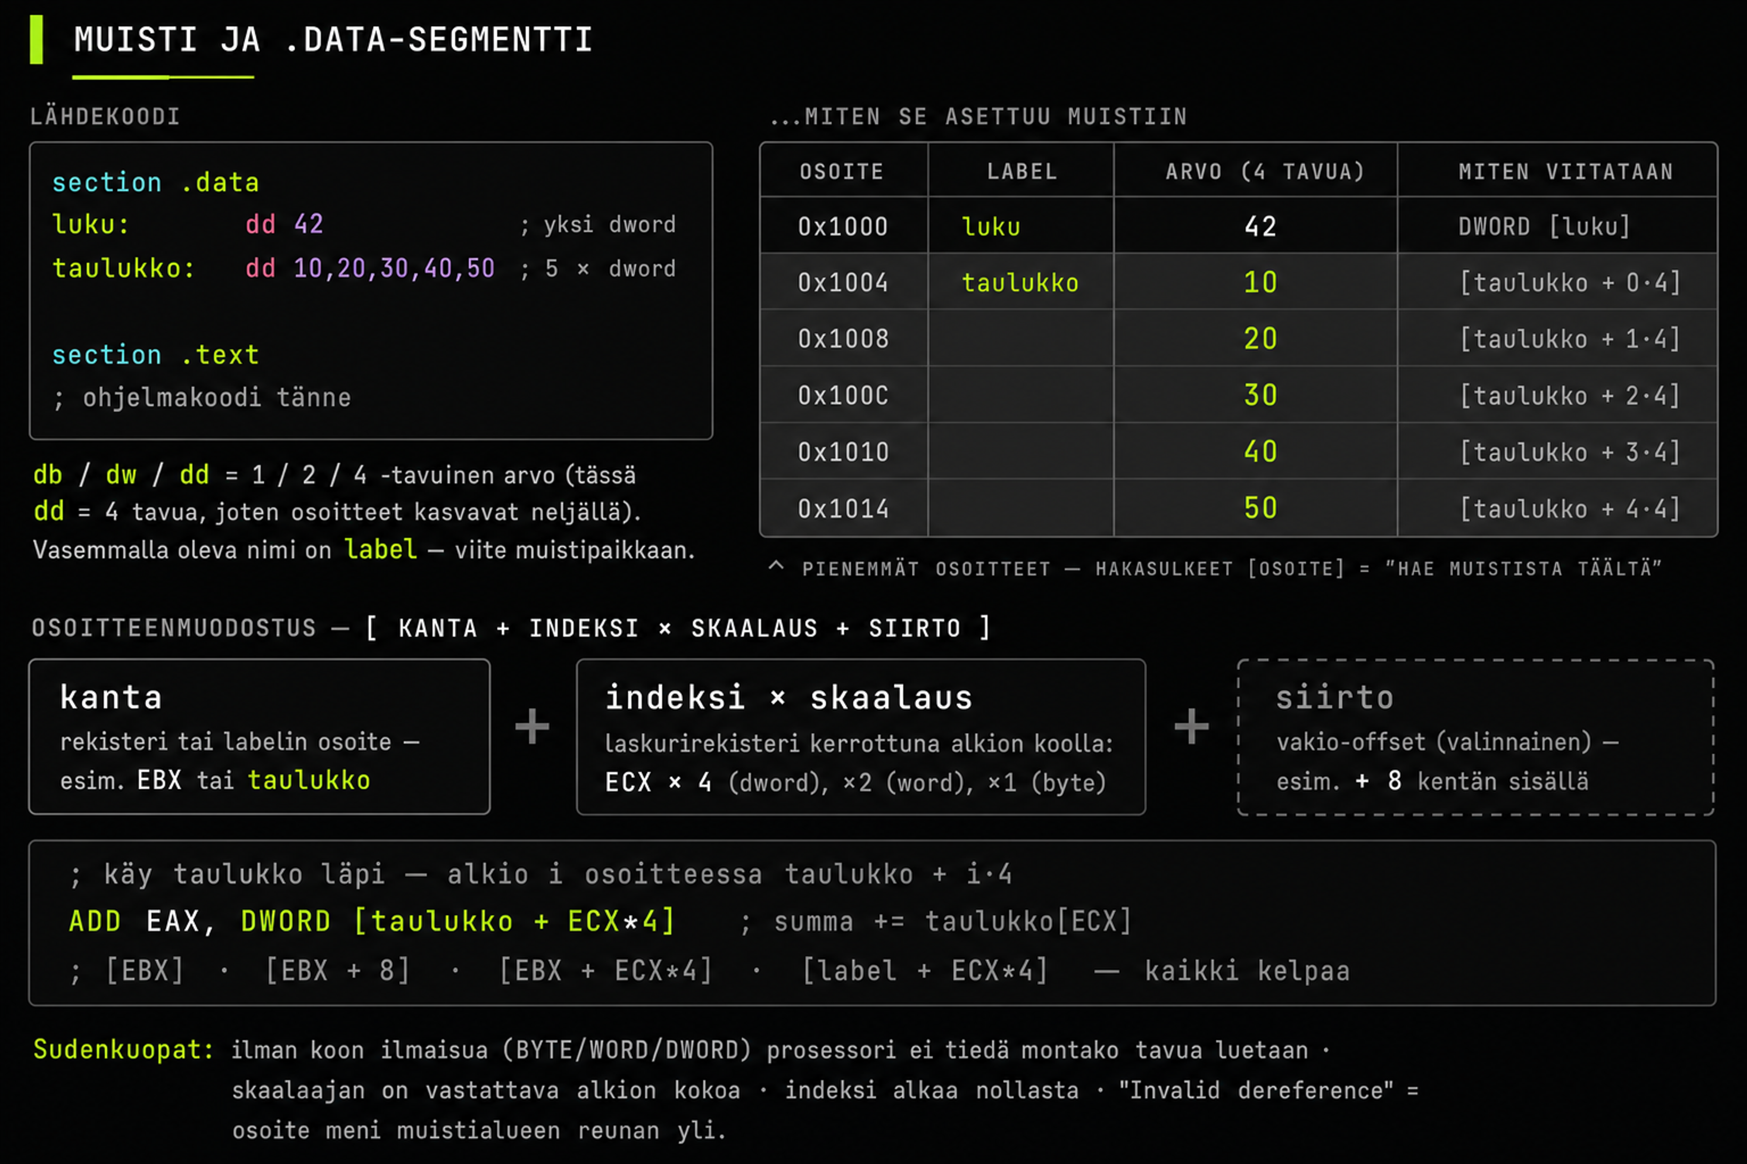
Task: Click the '"Invalid dereference"' text
Action: 1255,1090
